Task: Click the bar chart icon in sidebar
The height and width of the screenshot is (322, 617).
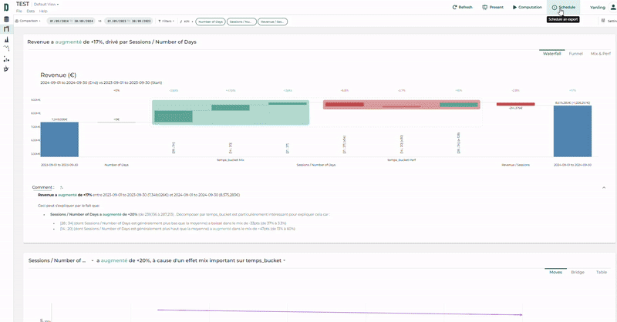Action: [6, 39]
